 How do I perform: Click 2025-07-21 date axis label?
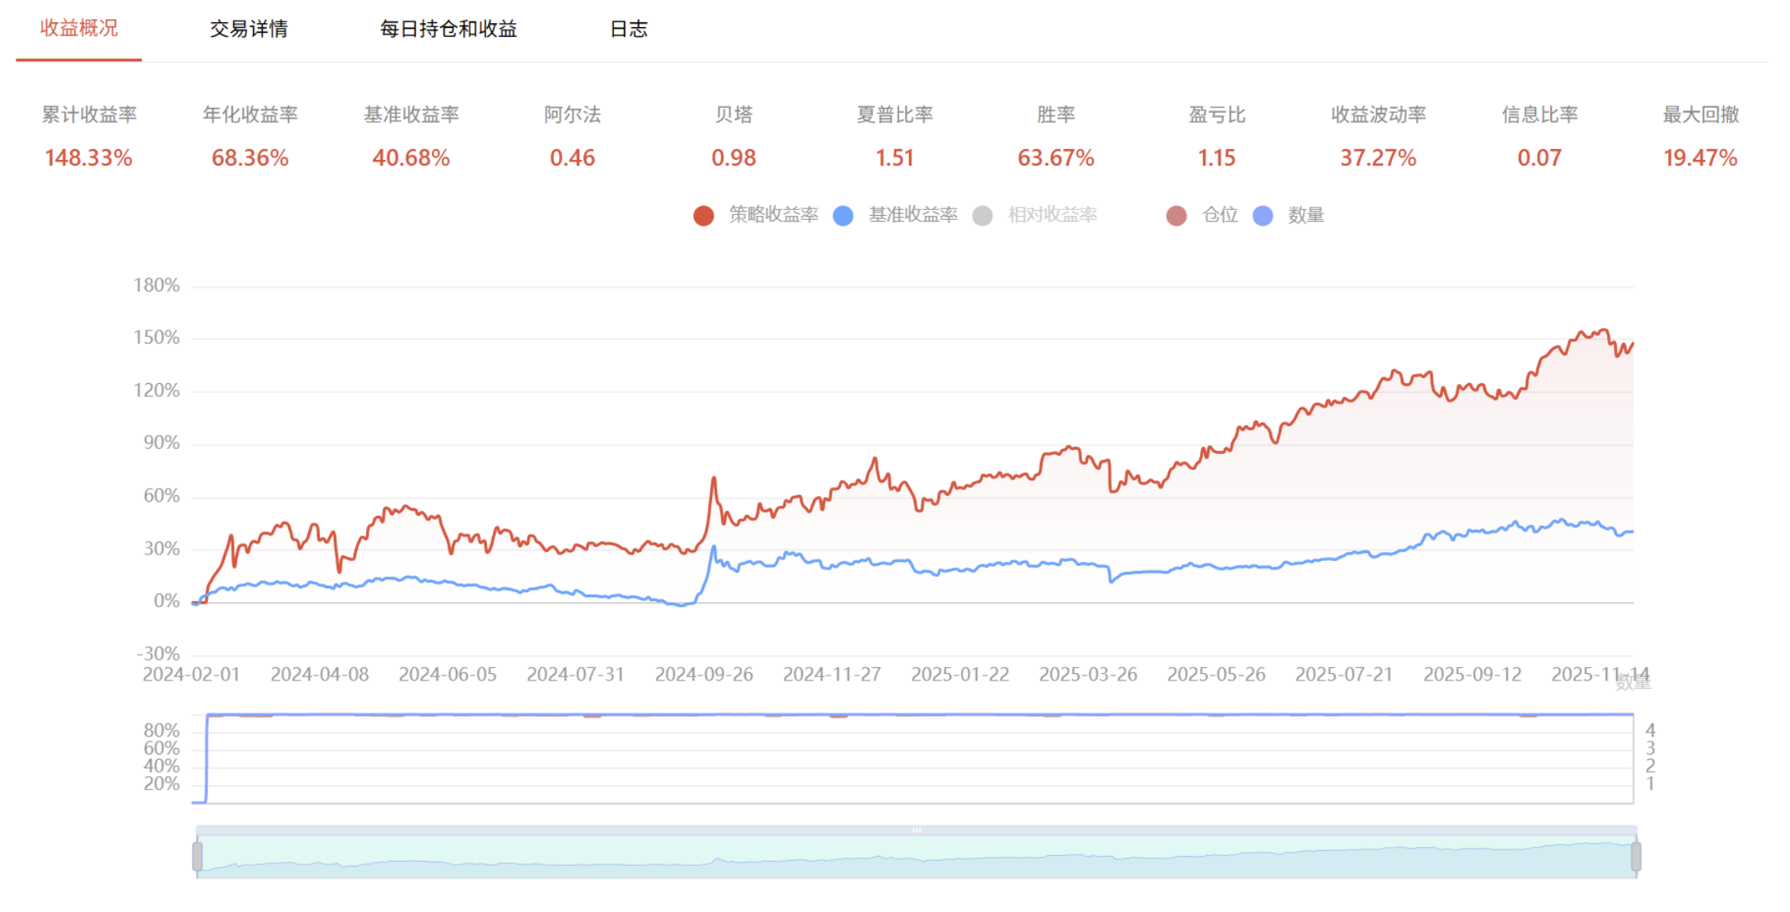[x=1343, y=675]
